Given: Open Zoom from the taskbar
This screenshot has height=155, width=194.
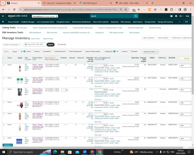Looking at the screenshot, I should [85, 152].
